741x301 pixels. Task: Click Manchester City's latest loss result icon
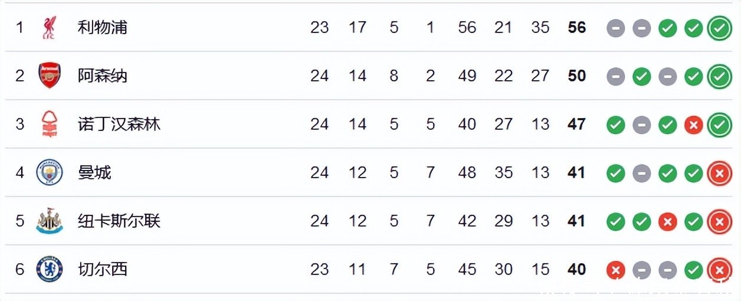coord(719,173)
